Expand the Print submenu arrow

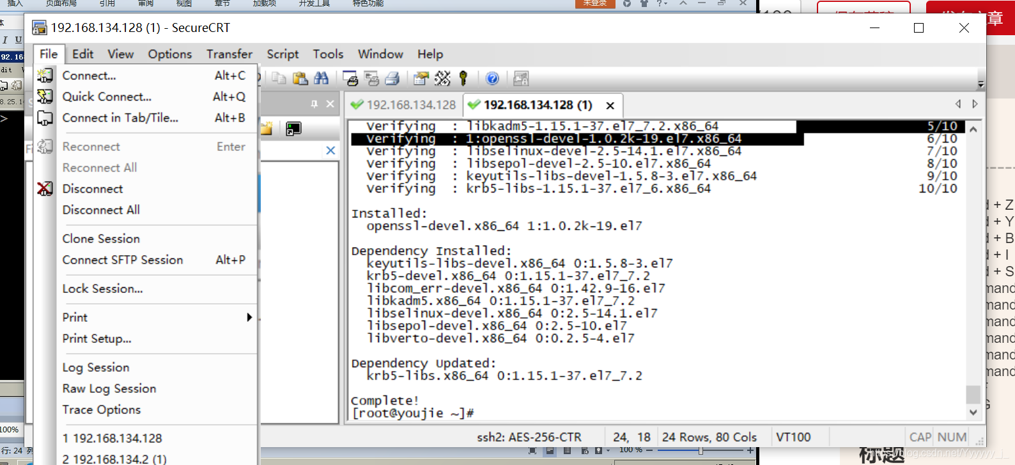click(x=249, y=317)
